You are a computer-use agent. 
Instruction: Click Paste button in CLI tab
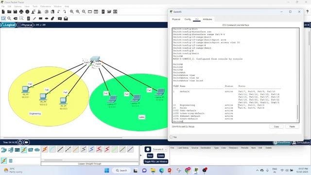tap(292, 126)
